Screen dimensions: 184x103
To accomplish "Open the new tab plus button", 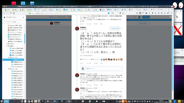I will 169,9.
